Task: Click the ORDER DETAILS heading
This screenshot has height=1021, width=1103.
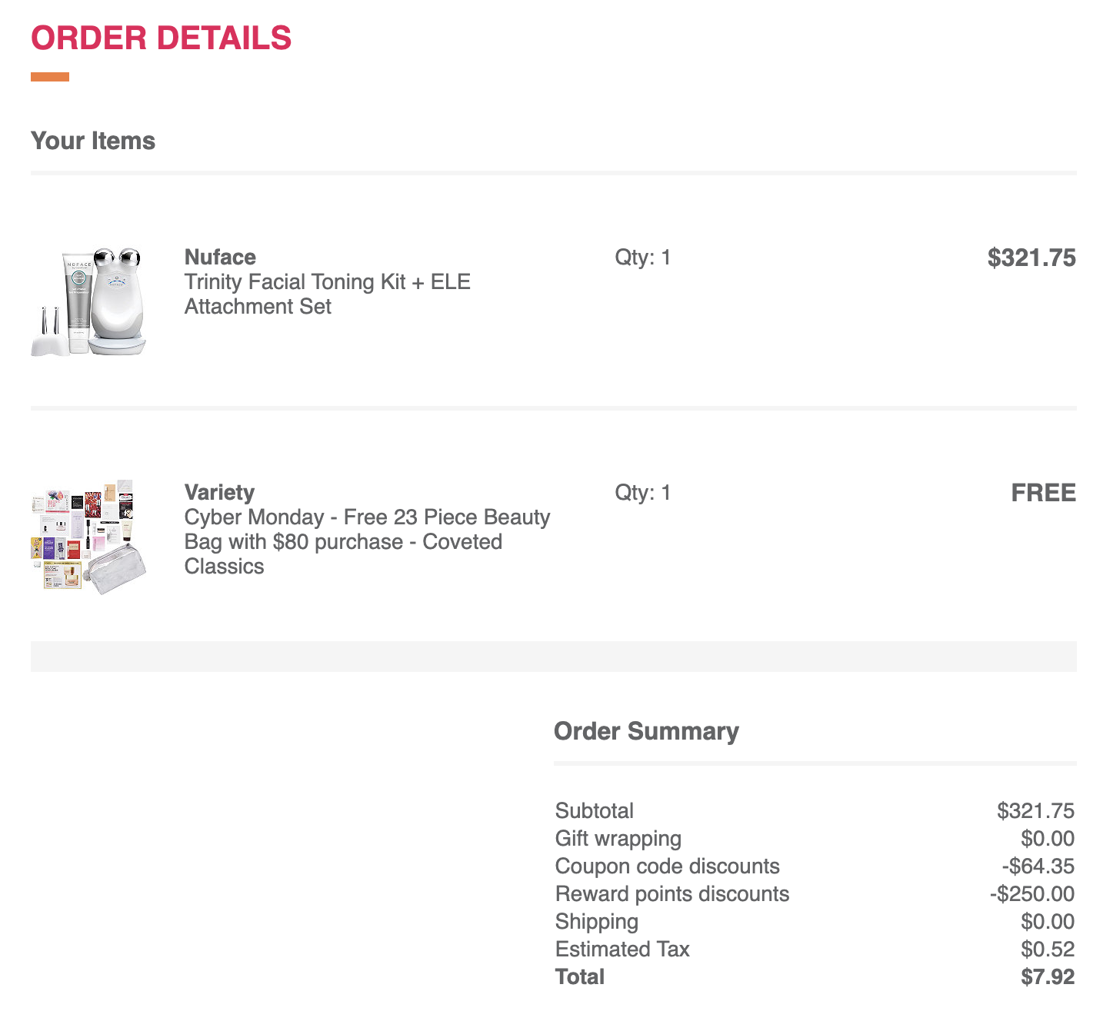Action: (162, 38)
